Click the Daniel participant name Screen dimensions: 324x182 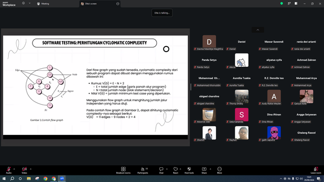241,41
